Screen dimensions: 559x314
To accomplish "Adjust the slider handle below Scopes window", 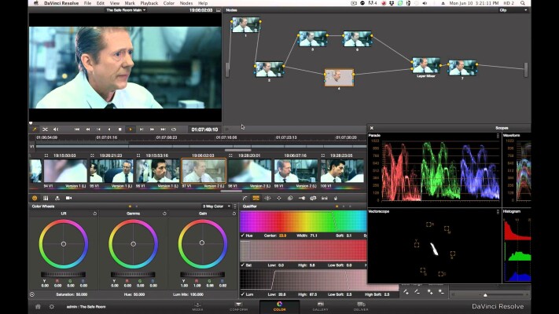I will tap(485, 295).
